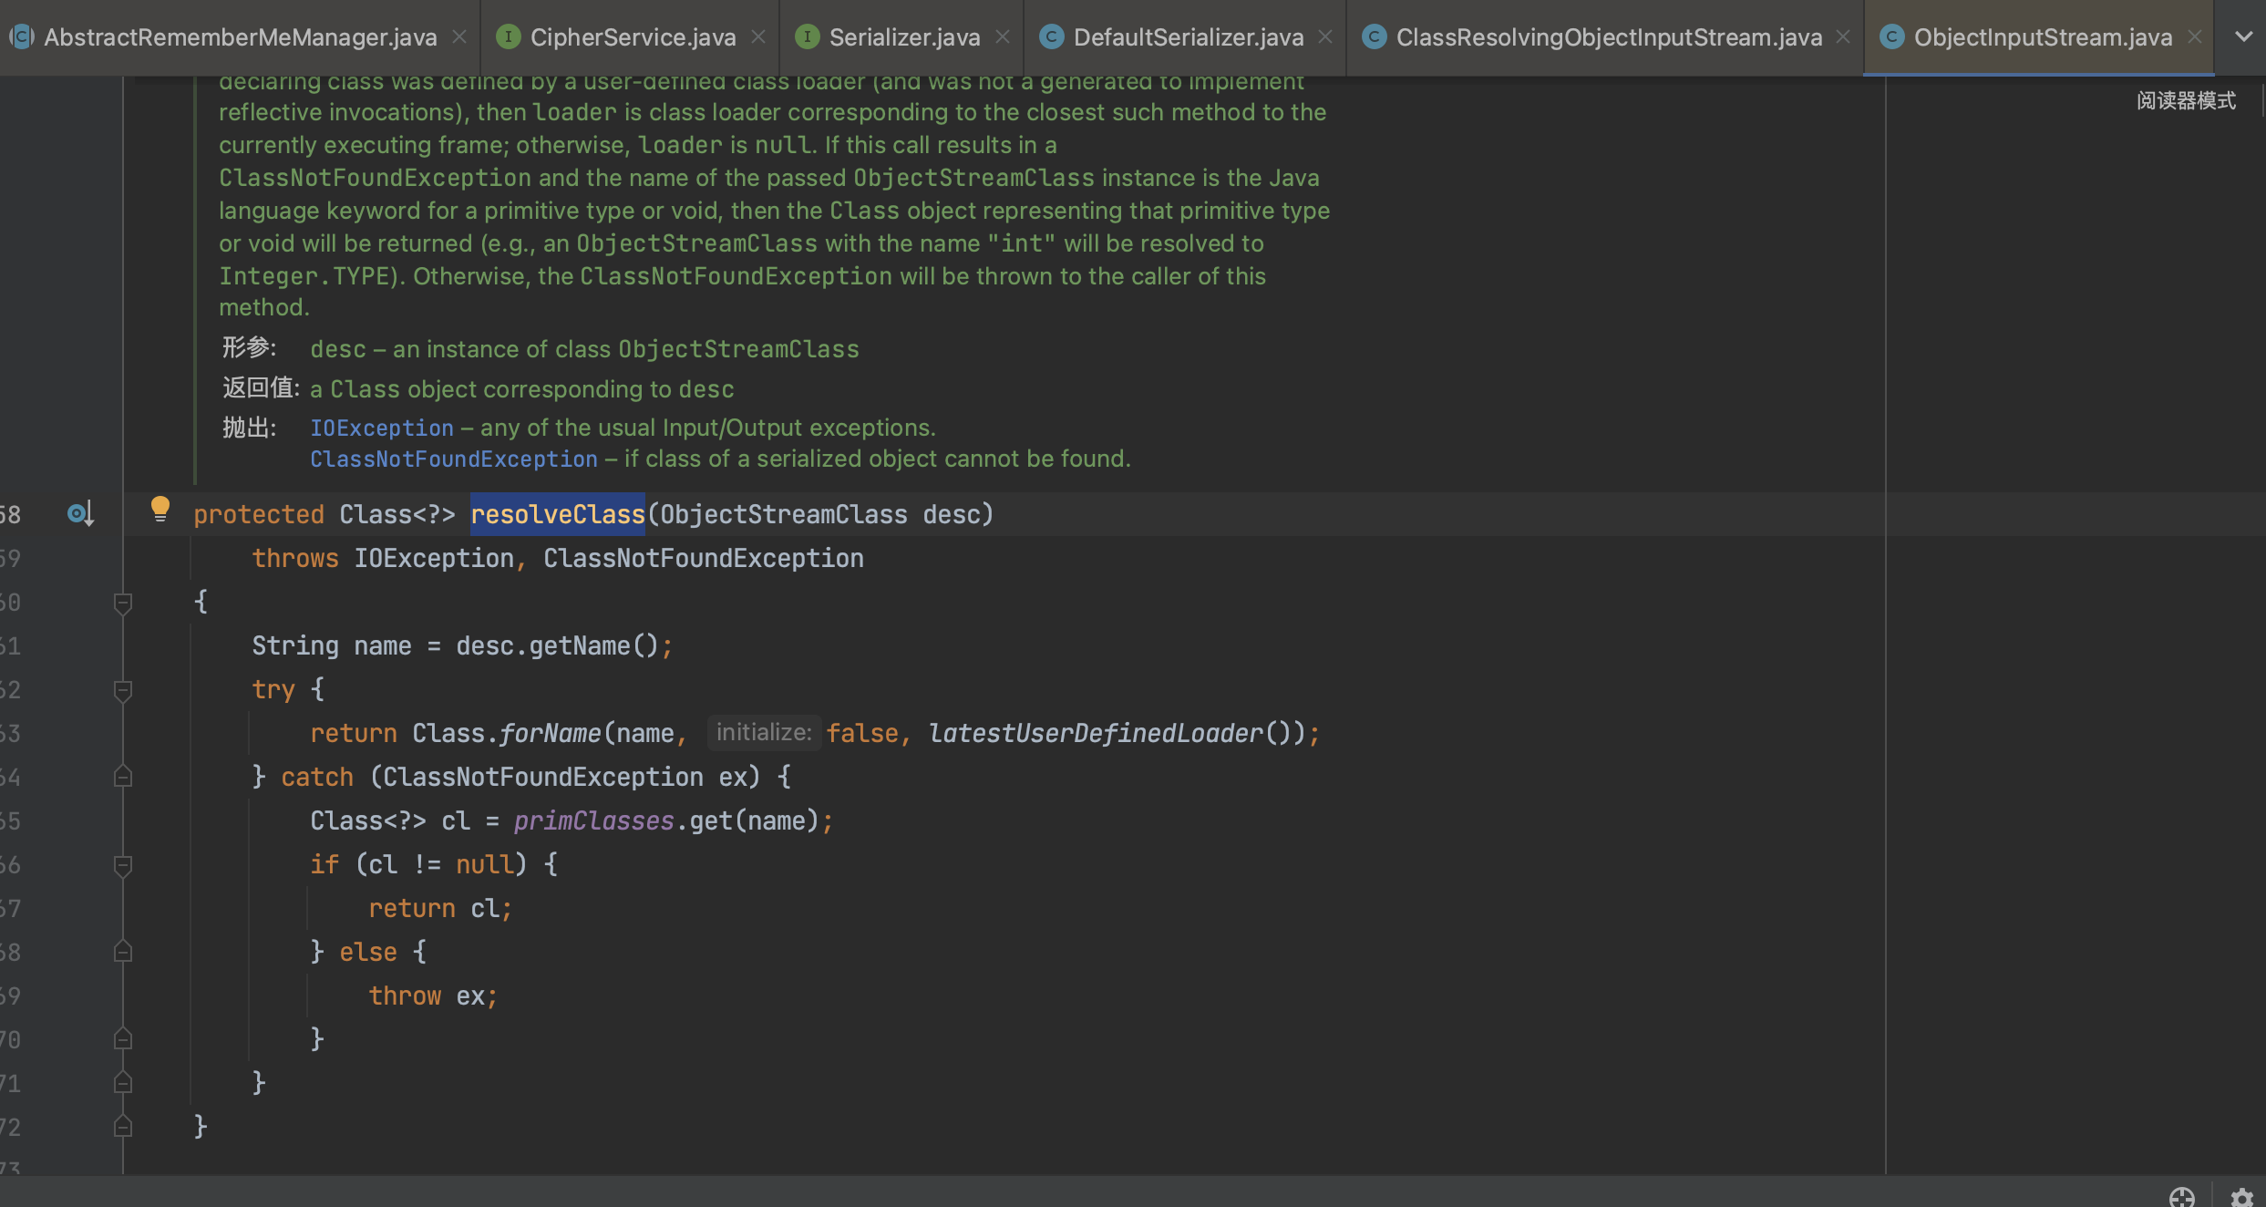The height and width of the screenshot is (1207, 2266).
Task: Close the ClassResolvingObjectInputStream.java tab
Action: click(x=1843, y=37)
